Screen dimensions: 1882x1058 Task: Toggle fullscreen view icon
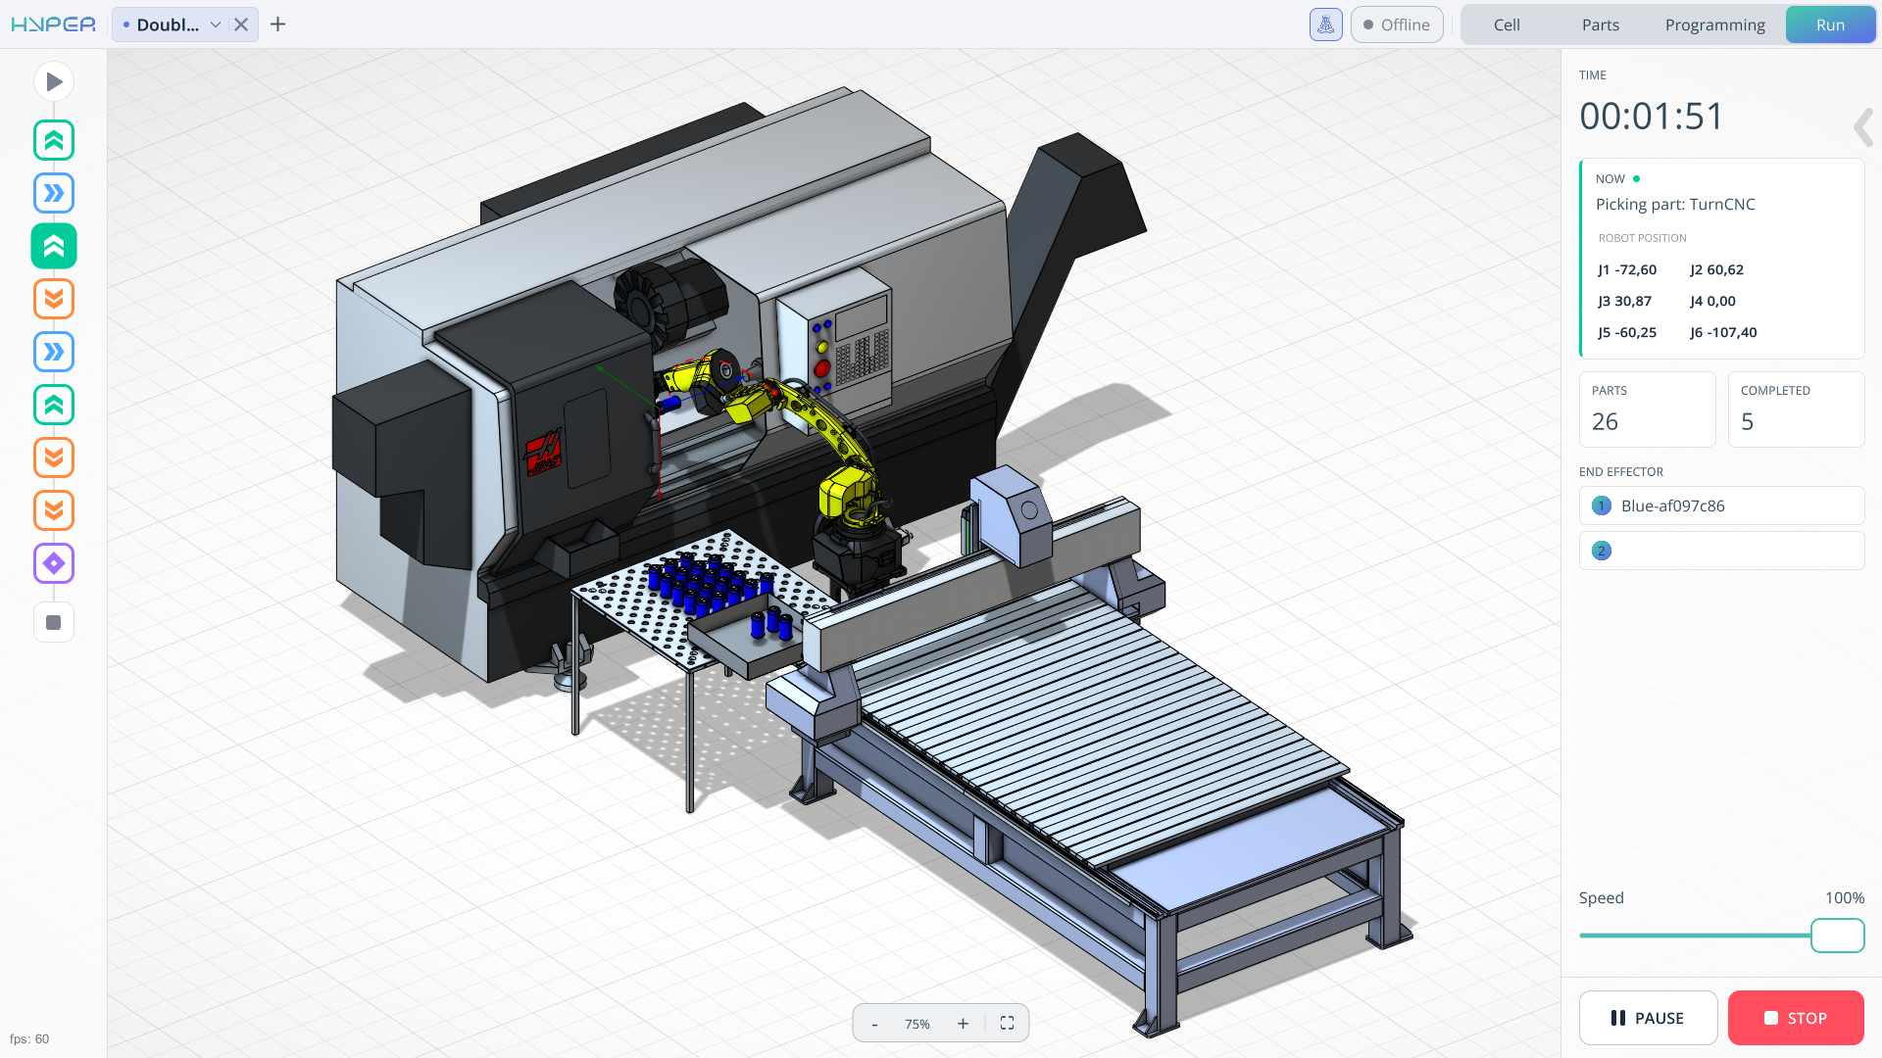click(x=1007, y=1024)
